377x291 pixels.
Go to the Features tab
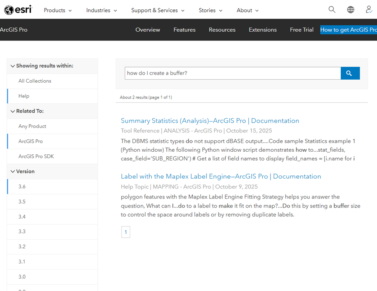click(185, 30)
